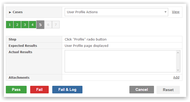Jump to step 6
Viewport: 190px width, 102px height.
point(48,25)
